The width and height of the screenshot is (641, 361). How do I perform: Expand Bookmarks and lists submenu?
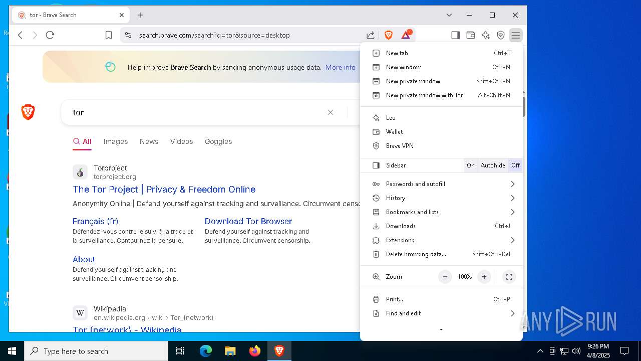coord(441,212)
